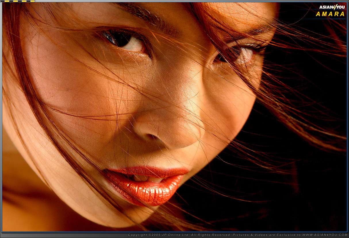Click the third yellow segment of striped bar
Image resolution: width=349 pixels, height=238 pixels.
24,1
